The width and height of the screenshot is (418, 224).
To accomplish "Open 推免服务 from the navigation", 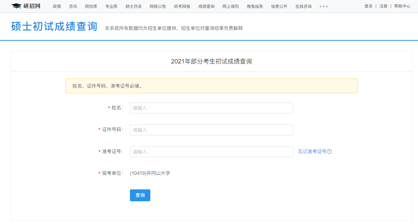I will (255, 6).
